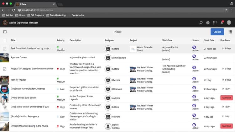This screenshot has height=132, width=235.
Task: Open the search magnifier in AEM header
Action: click(x=201, y=23)
